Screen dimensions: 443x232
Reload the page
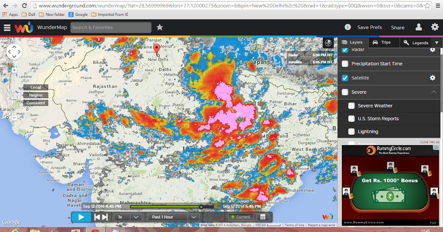click(x=24, y=6)
